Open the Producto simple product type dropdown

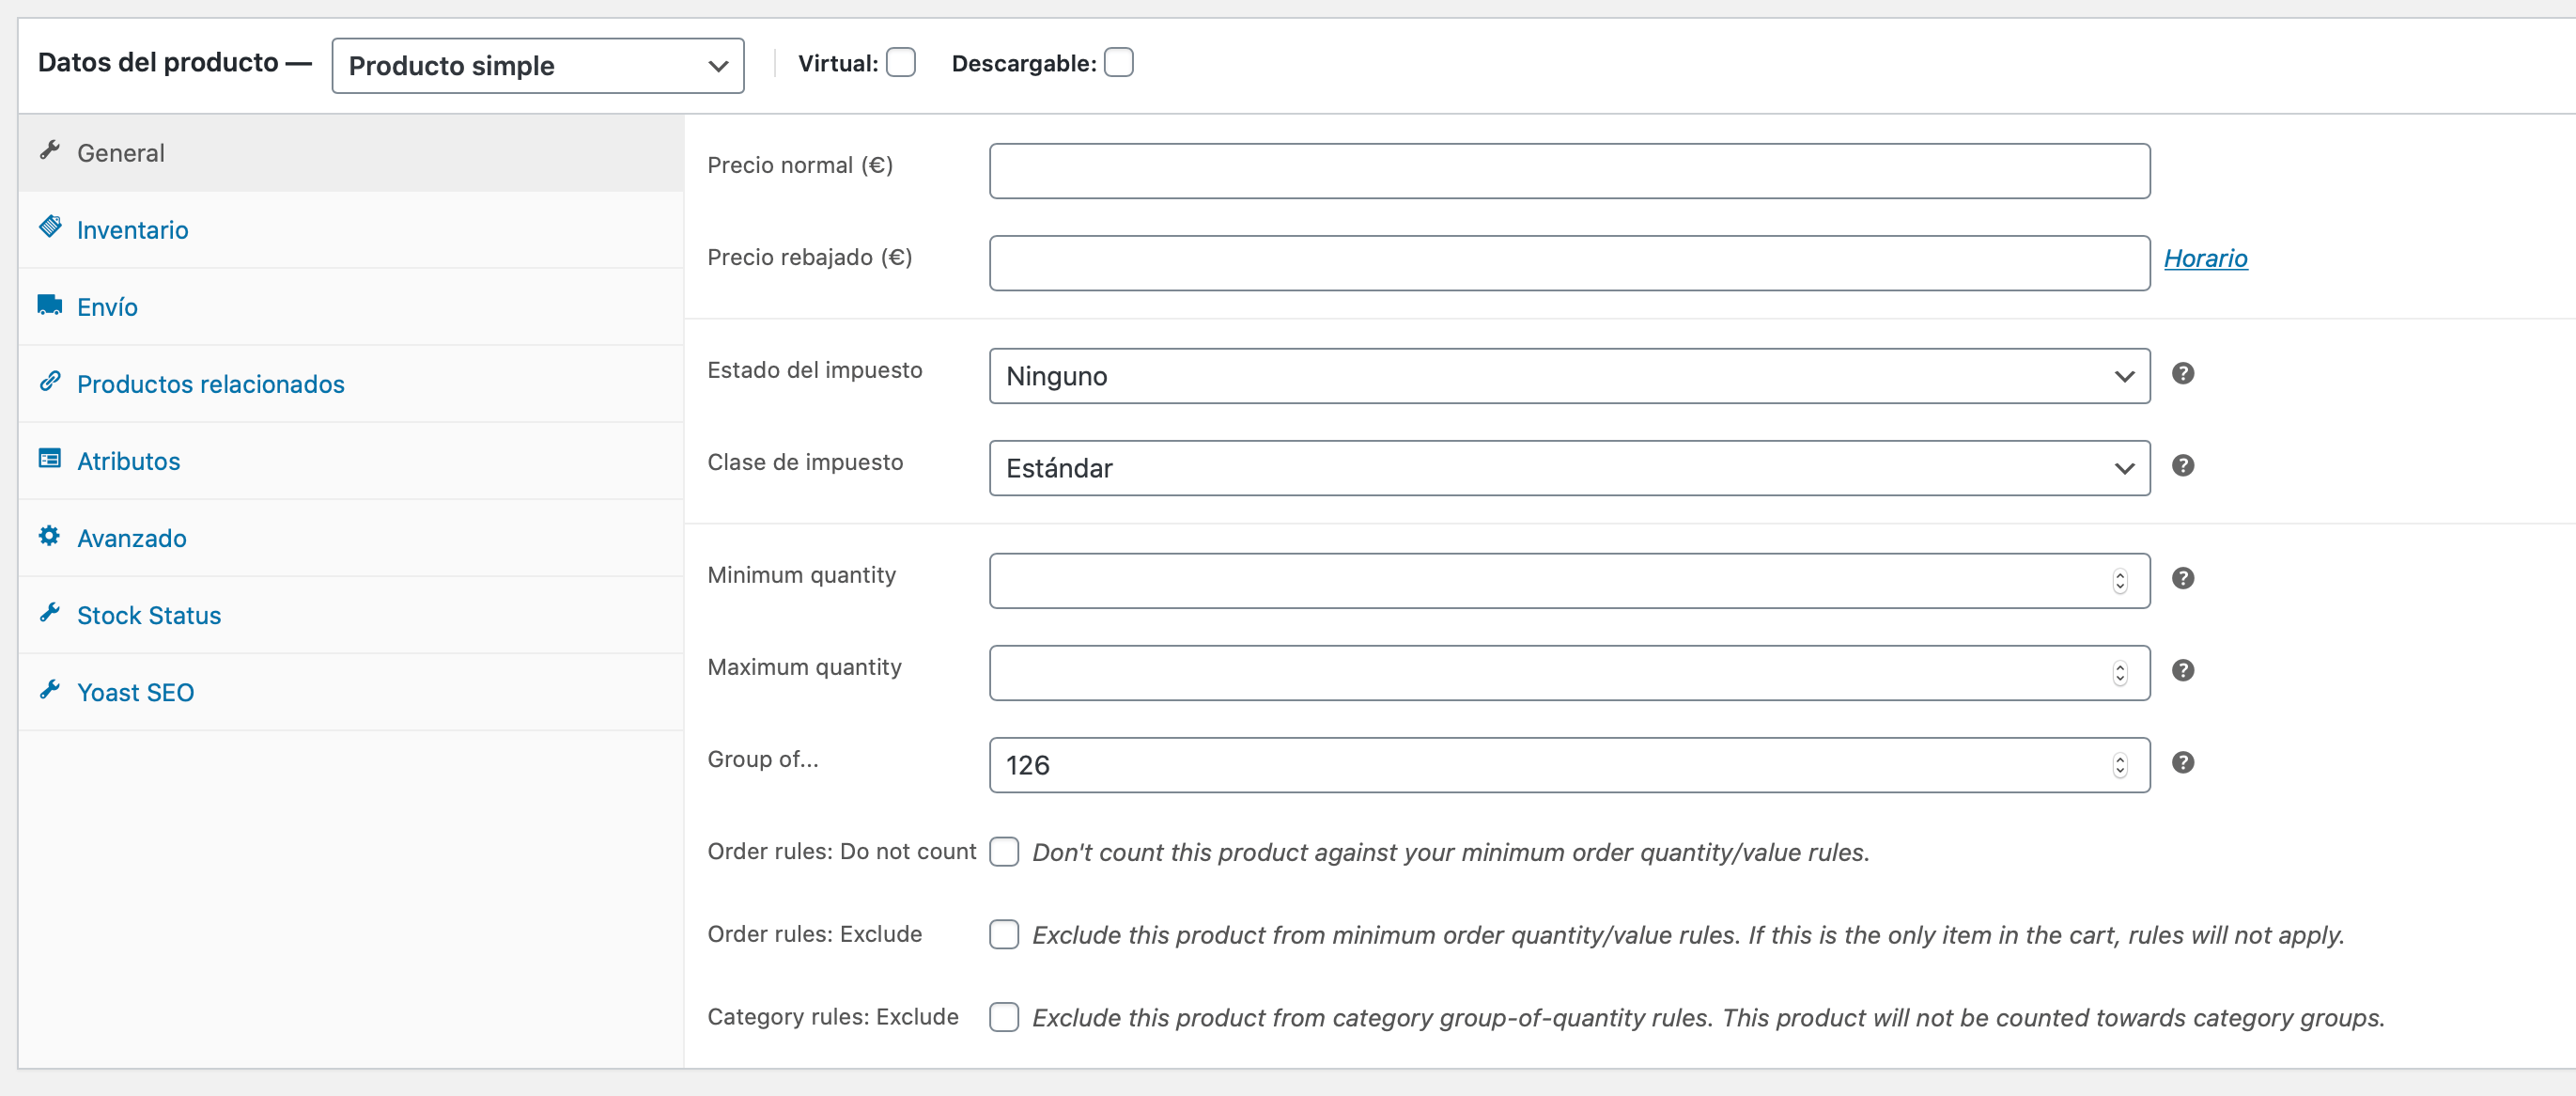(538, 66)
